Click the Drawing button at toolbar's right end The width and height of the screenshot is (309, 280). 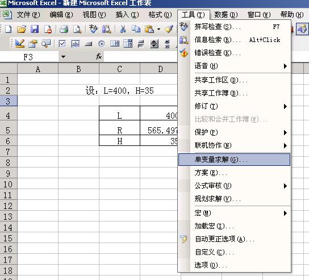(302, 30)
